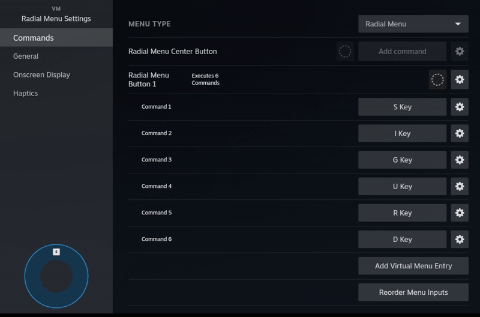Image resolution: width=480 pixels, height=317 pixels.
Task: Click the gear icon beside I Key
Action: click(460, 133)
